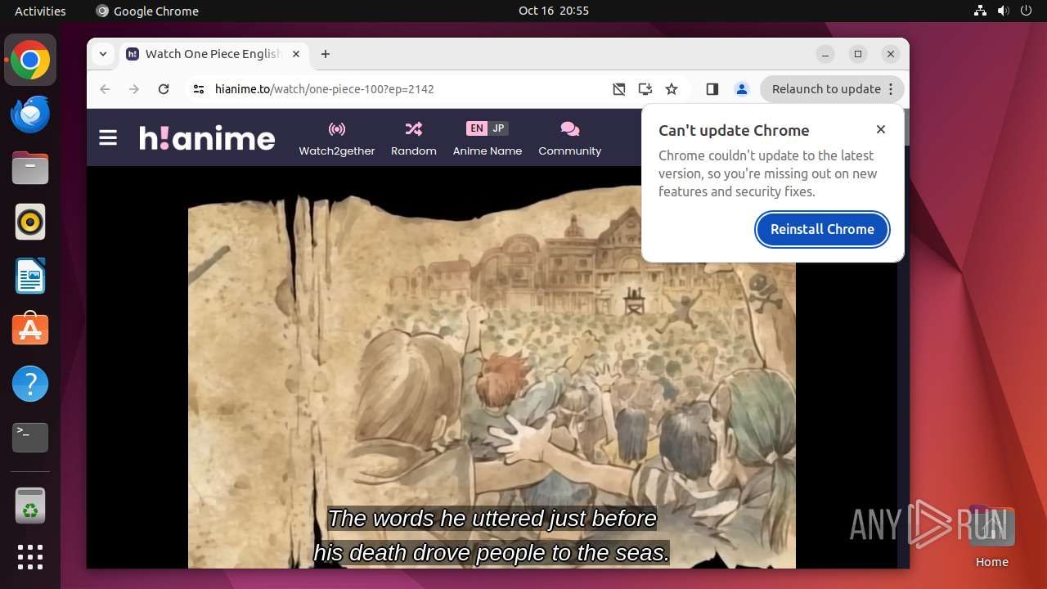Open Terminal from the dock
The image size is (1047, 589).
coord(30,438)
